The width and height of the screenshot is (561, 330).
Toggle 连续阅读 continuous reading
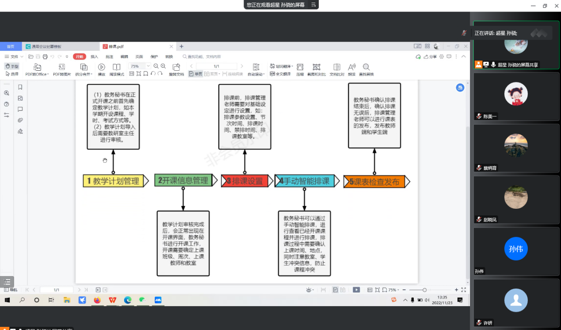pyautogui.click(x=233, y=74)
